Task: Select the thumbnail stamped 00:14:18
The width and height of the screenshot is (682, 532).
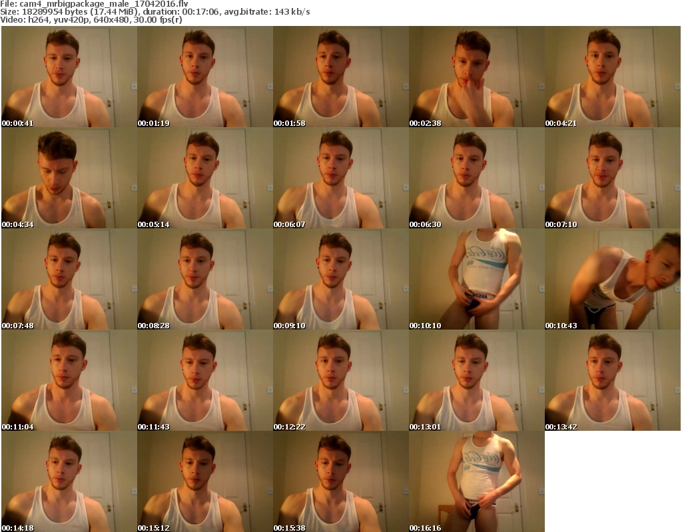Action: tap(69, 481)
